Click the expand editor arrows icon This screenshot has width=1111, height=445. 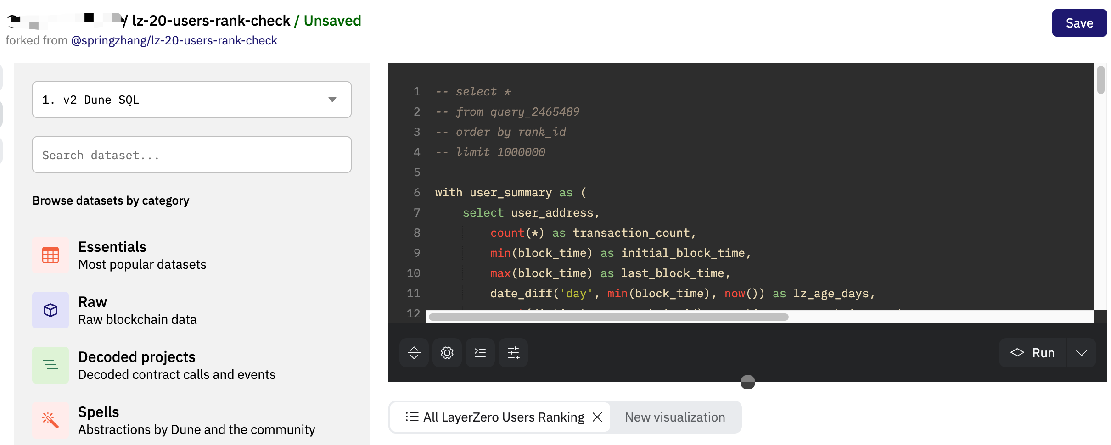[414, 353]
